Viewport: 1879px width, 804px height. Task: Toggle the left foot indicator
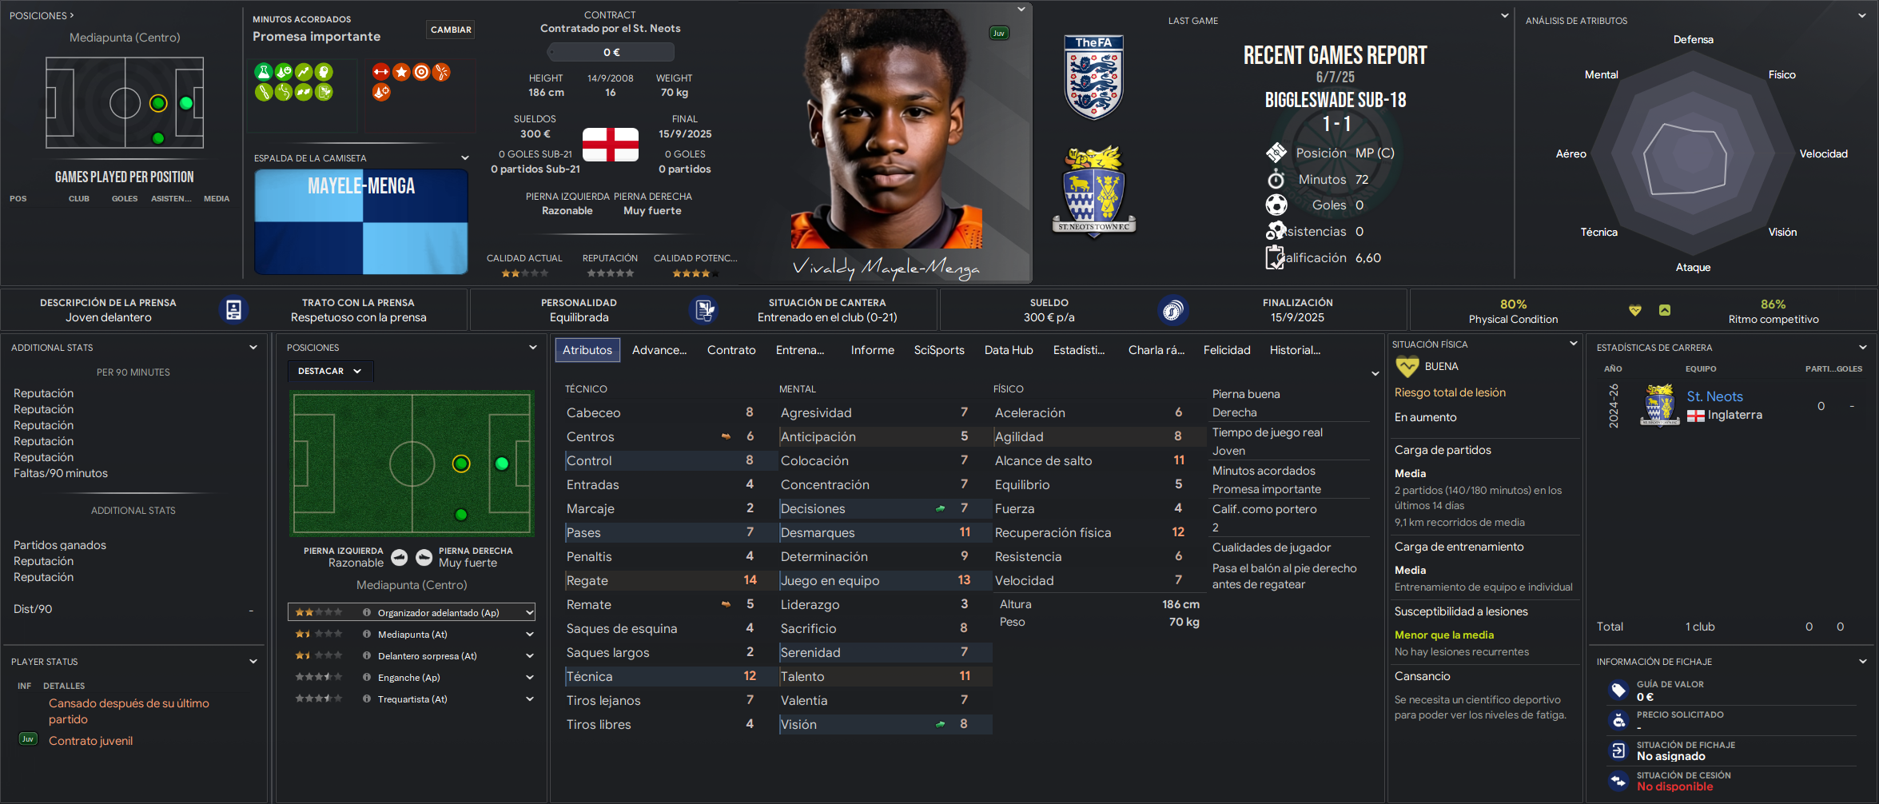(x=400, y=557)
